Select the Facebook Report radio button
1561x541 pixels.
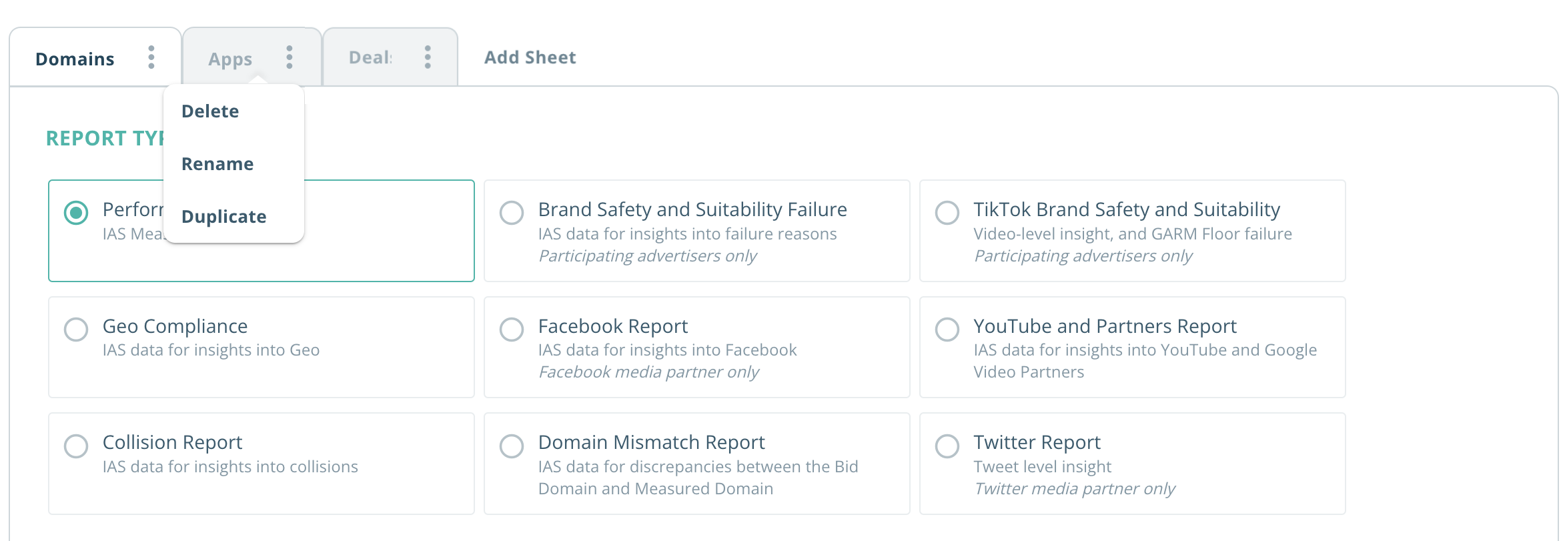512,329
